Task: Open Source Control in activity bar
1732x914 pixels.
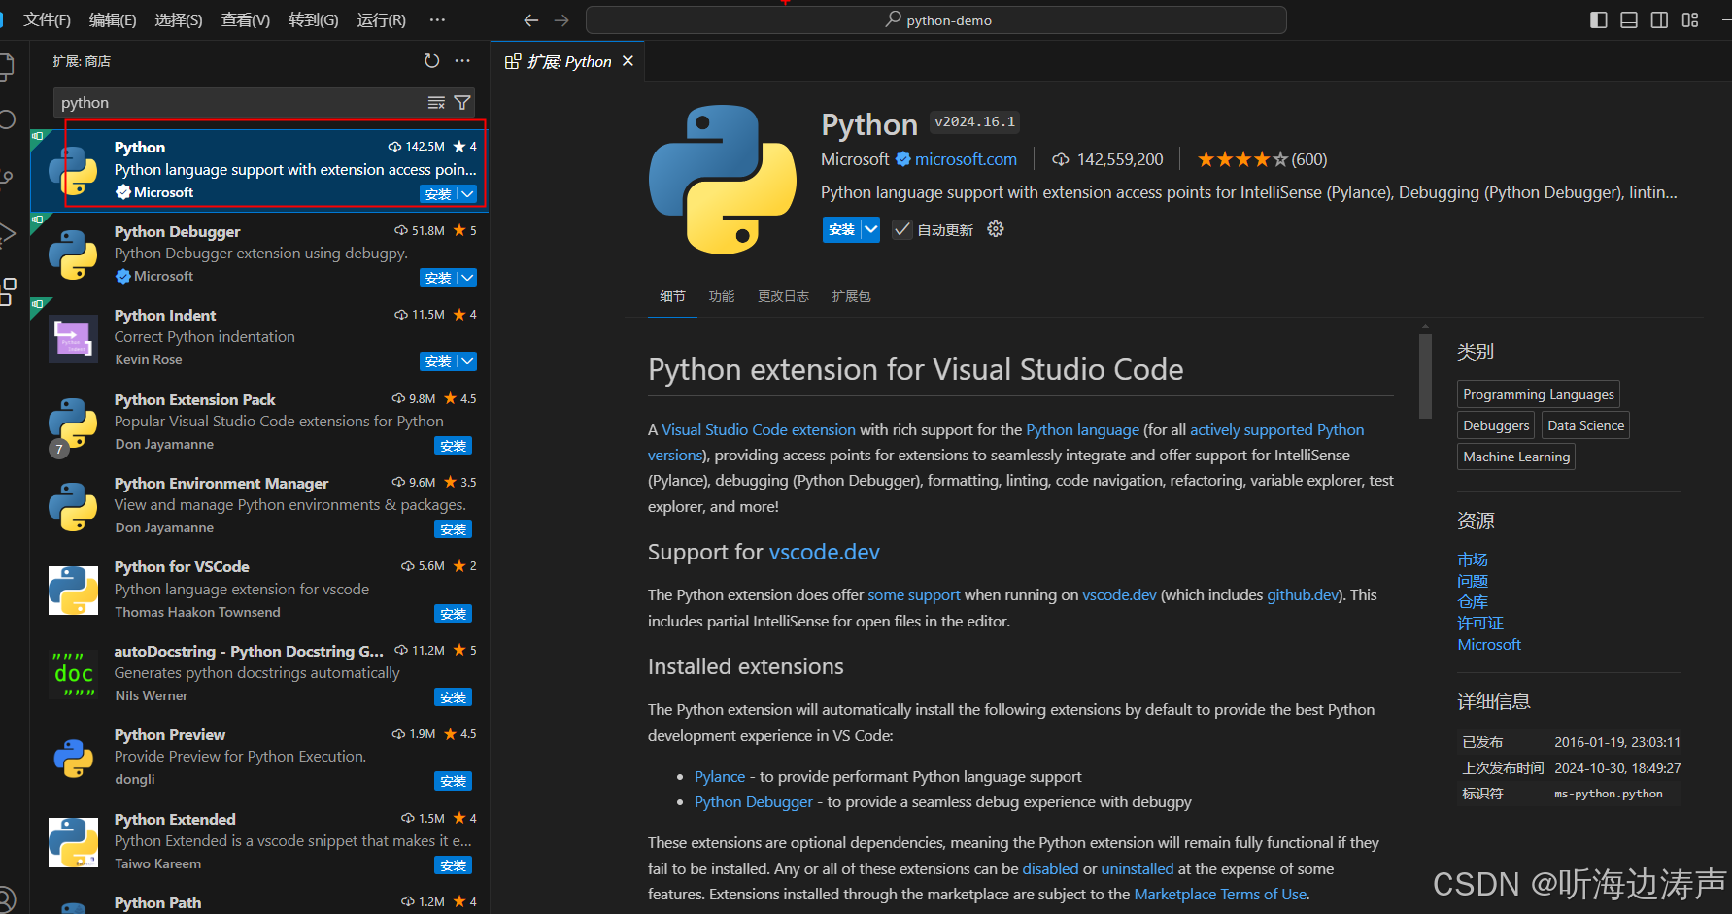Action: click(x=8, y=178)
